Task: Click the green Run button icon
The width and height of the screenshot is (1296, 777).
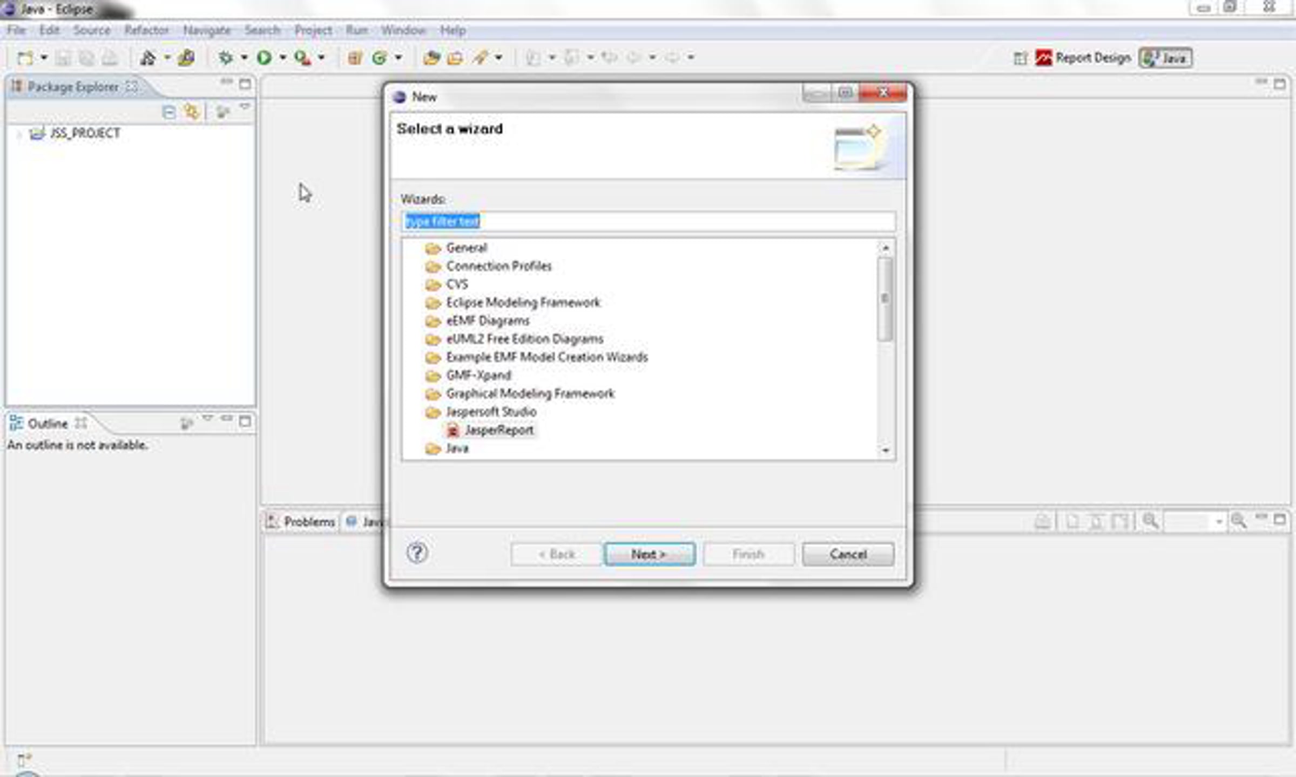Action: (x=264, y=57)
